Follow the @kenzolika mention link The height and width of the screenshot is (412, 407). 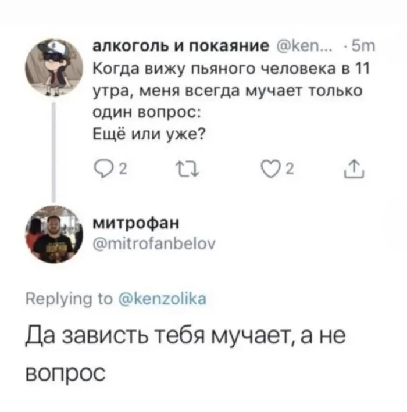[x=161, y=300]
